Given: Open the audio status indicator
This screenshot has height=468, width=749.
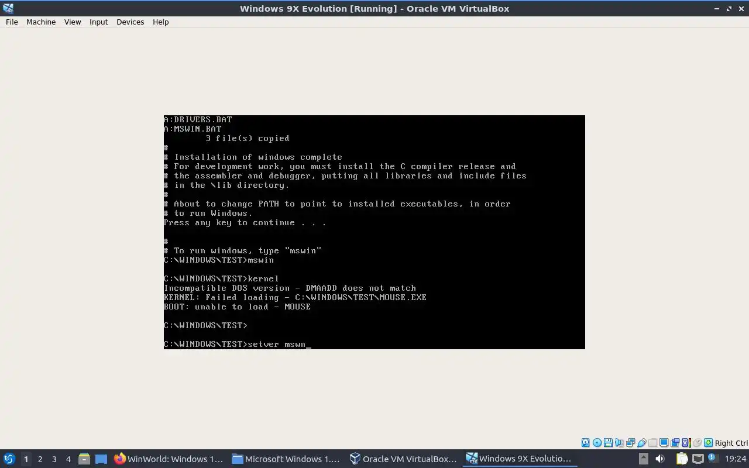Looking at the screenshot, I should click(x=619, y=443).
